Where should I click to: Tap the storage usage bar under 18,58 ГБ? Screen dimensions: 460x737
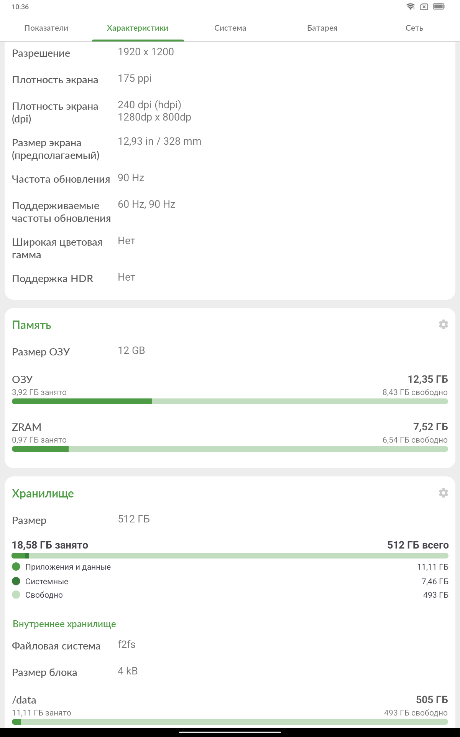tap(230, 555)
